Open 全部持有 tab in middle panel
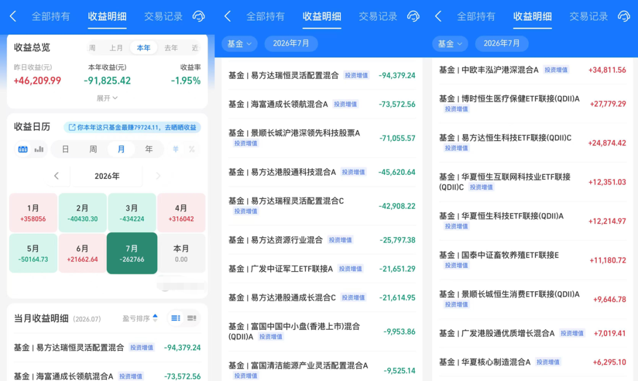The height and width of the screenshot is (381, 638). tap(265, 17)
